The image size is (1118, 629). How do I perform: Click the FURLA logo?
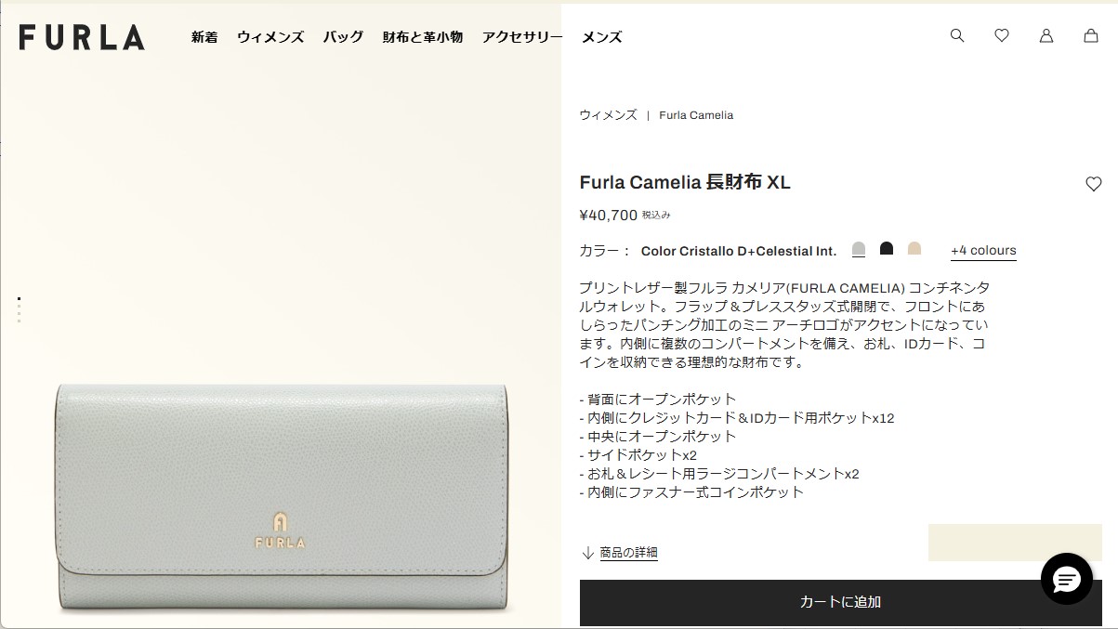pyautogui.click(x=82, y=37)
